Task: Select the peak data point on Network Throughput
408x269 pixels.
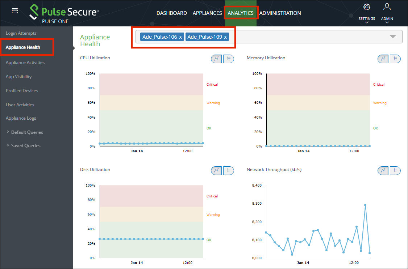Action: [365, 205]
